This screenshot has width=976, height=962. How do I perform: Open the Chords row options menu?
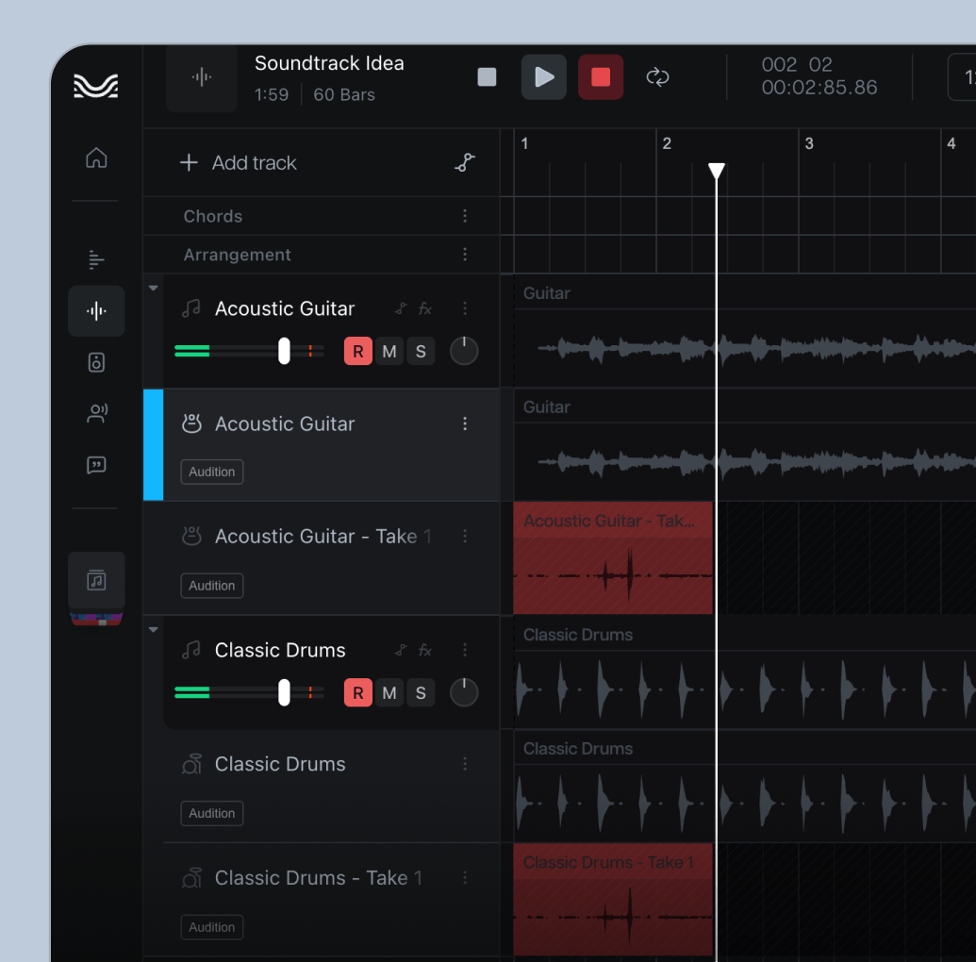465,216
